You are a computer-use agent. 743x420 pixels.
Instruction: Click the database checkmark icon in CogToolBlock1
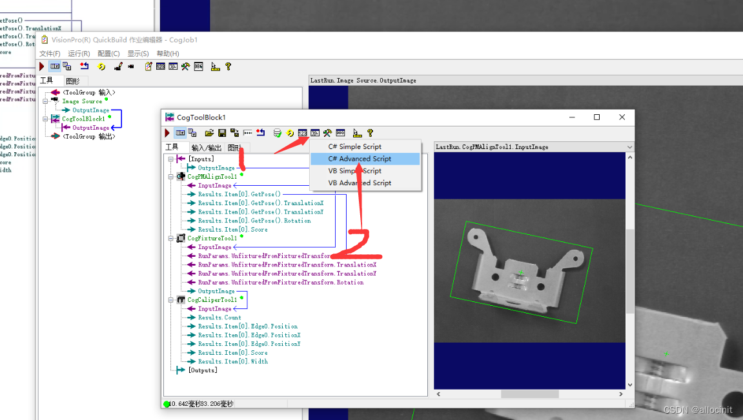coord(277,133)
